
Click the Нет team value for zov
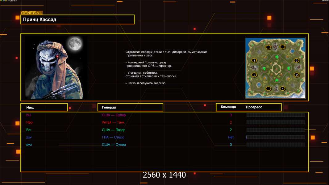click(231, 137)
